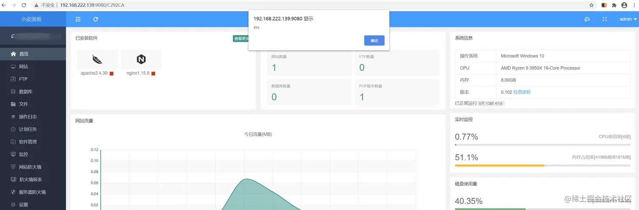The height and width of the screenshot is (210, 639).
Task: Click the 今日流量(MB) chart title
Action: [x=258, y=134]
